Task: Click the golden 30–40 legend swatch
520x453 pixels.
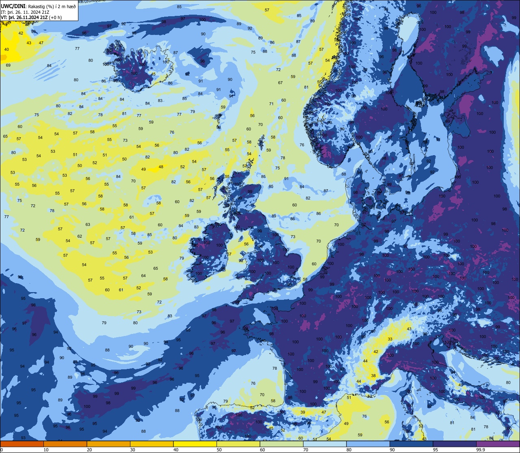Action: (x=152, y=444)
